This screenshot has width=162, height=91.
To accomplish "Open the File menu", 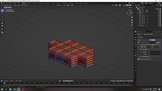I will pyautogui.click(x=4, y=3).
